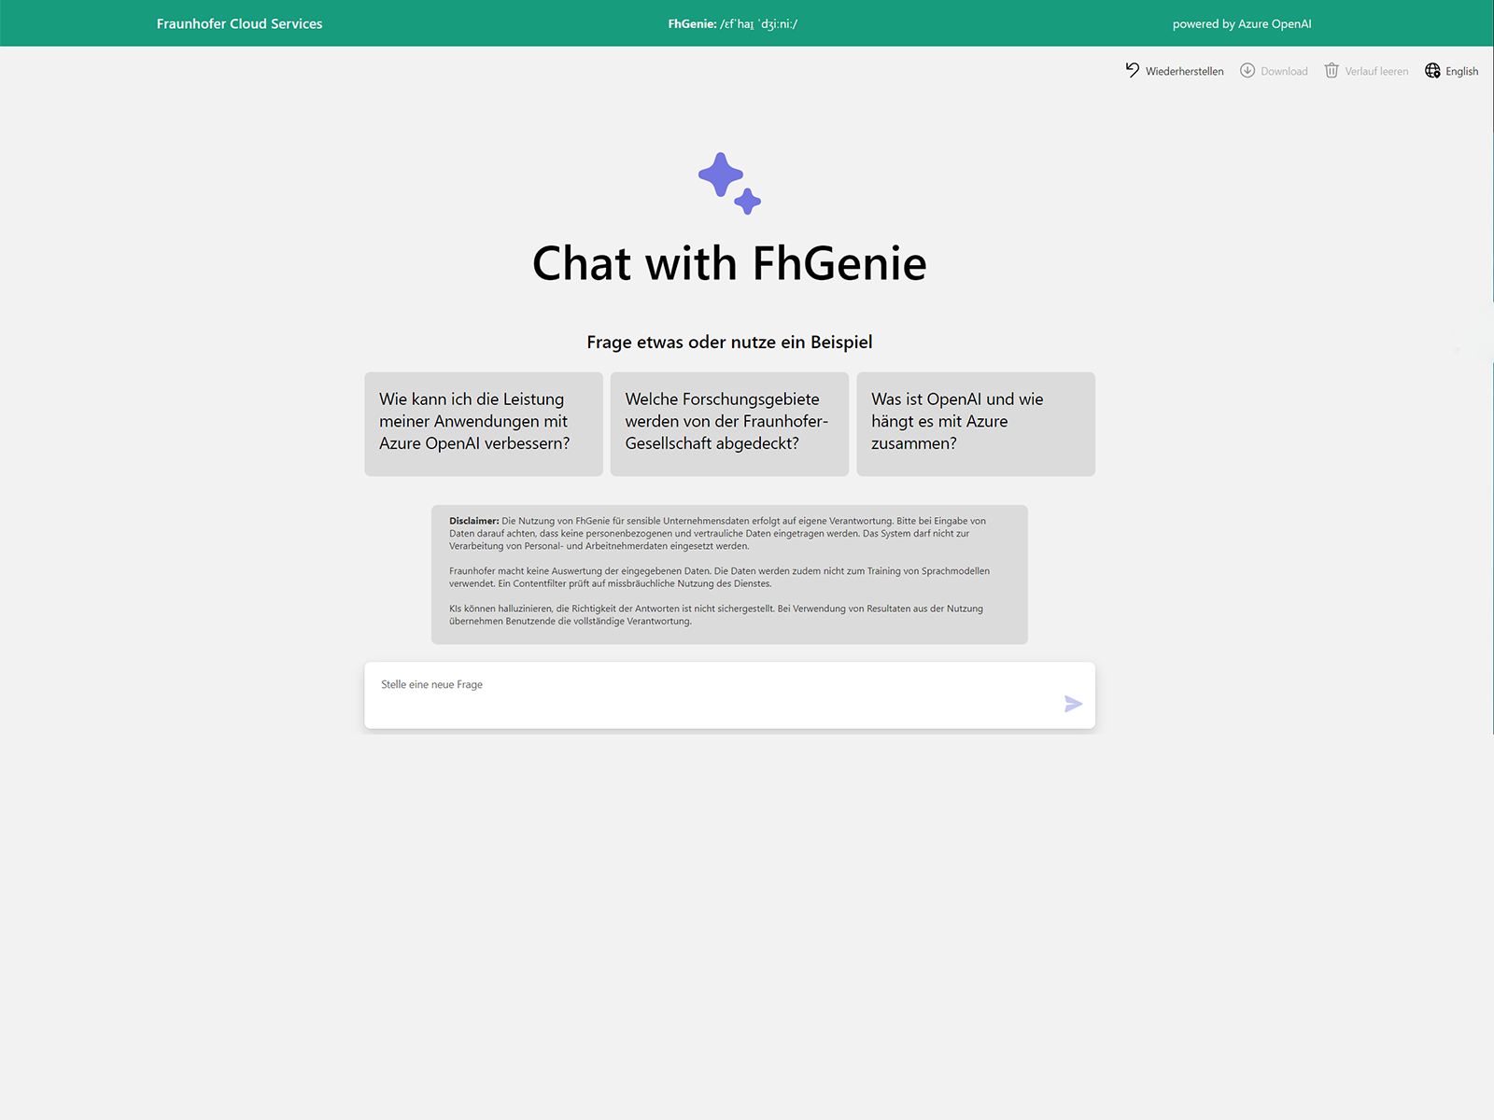Send message with paper plane icon
Screen dimensions: 1494x1120
pos(1073,704)
